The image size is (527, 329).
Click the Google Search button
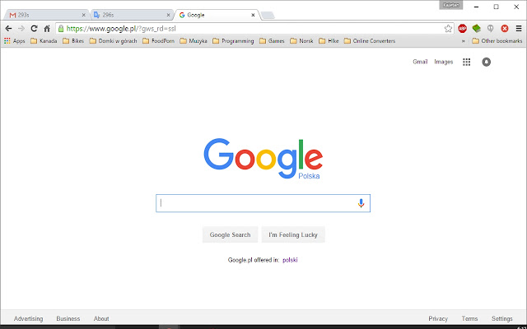[x=231, y=234]
